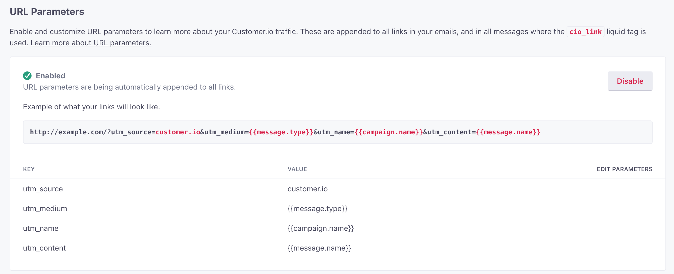Select the utm_name key row
This screenshot has width=674, height=274.
(41, 228)
